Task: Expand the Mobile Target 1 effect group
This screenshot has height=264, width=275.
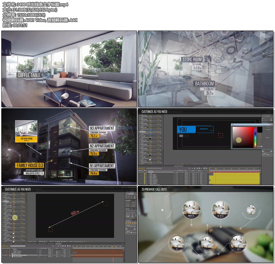Action: coord(3,214)
